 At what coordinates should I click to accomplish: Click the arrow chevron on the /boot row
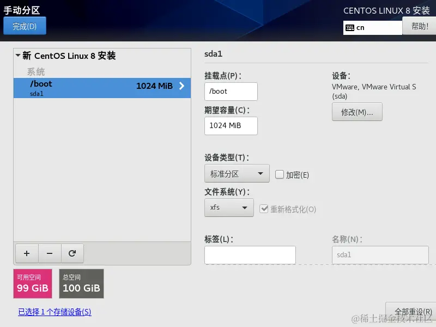click(181, 86)
